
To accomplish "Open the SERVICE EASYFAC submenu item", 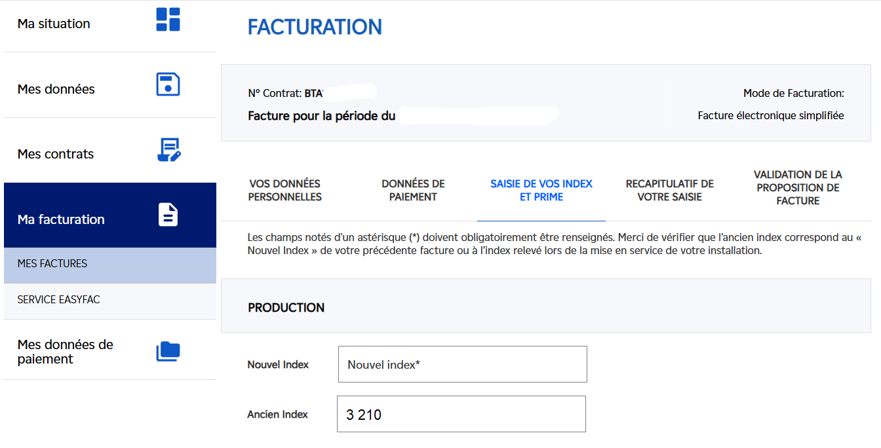I will point(59,299).
